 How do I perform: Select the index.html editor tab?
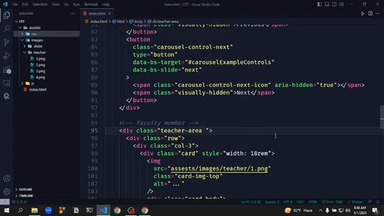(x=97, y=13)
